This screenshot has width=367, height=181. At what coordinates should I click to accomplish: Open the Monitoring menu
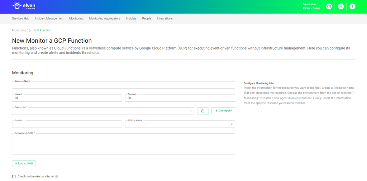76,19
